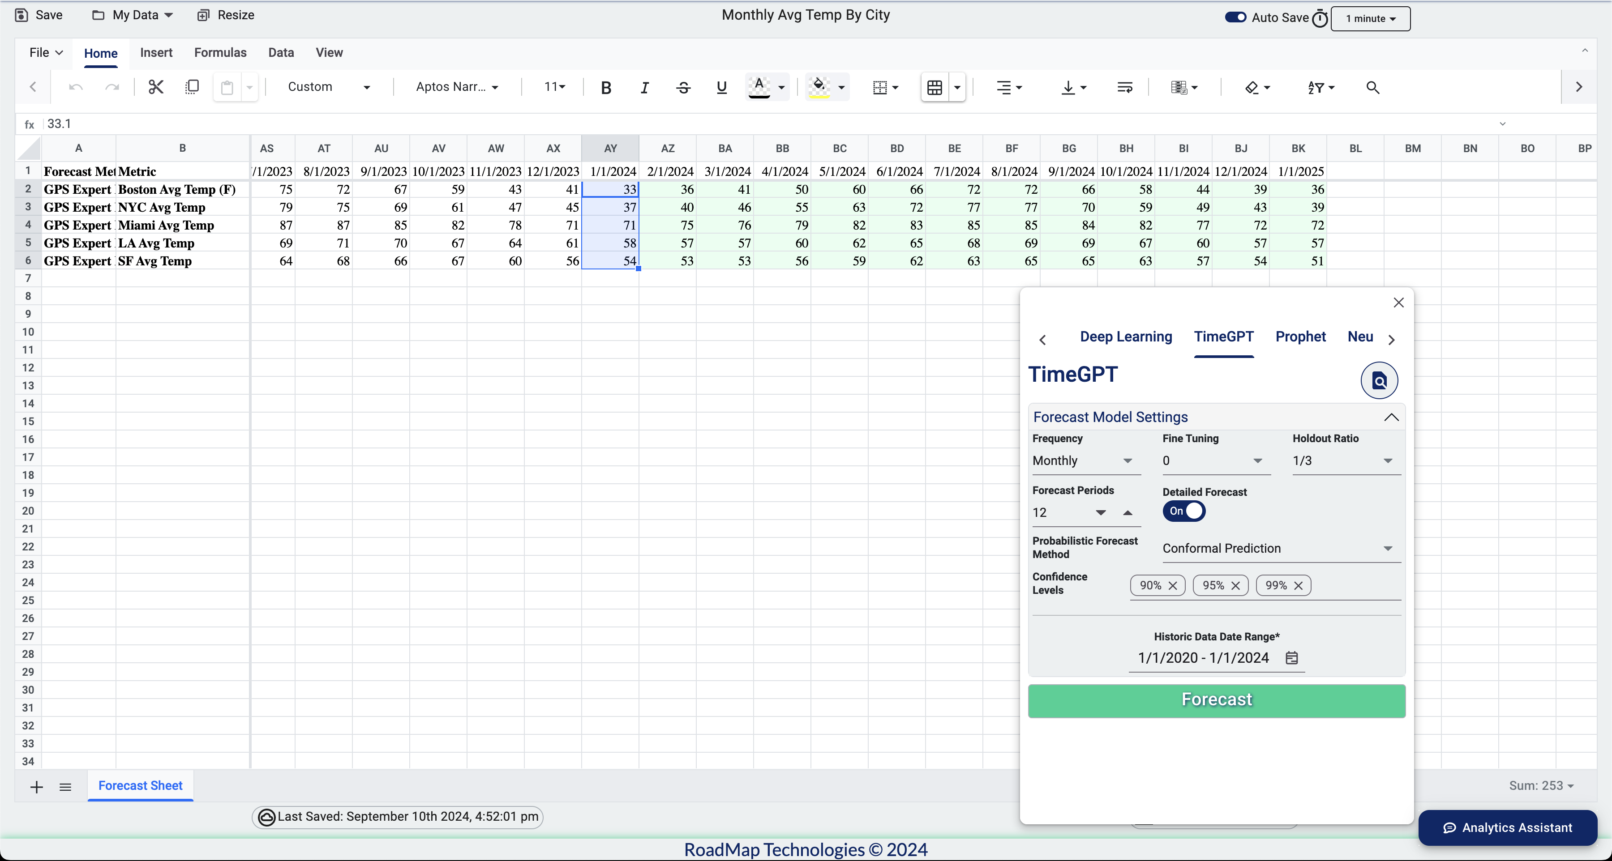Open the search magnifier tool

point(1372,88)
